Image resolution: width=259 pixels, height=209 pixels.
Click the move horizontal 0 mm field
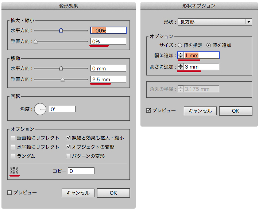tap(108, 68)
